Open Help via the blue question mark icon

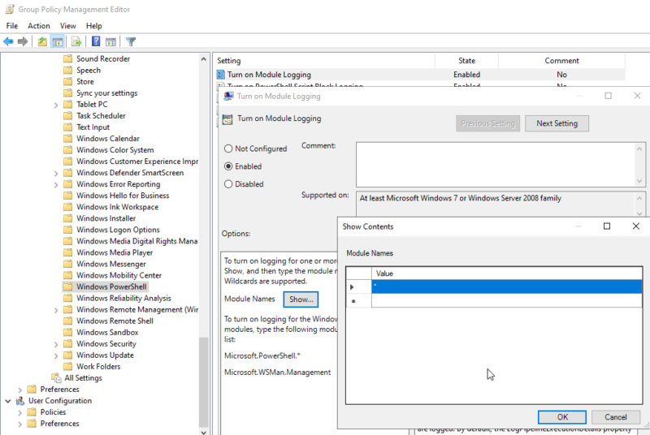coord(96,41)
